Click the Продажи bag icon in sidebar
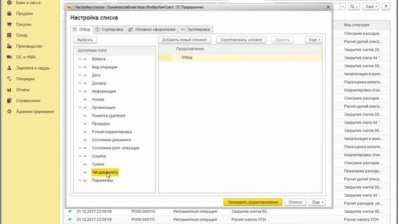 (x=9, y=14)
